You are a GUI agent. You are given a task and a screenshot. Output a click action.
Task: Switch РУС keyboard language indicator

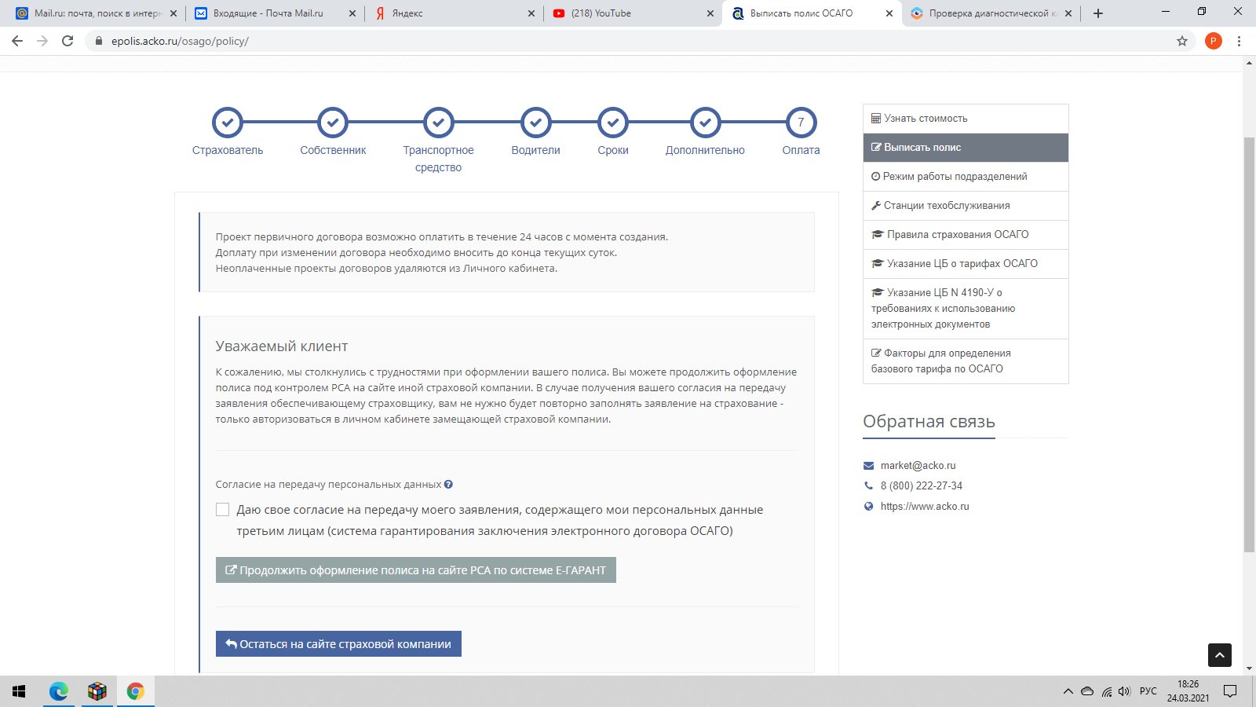tap(1148, 691)
